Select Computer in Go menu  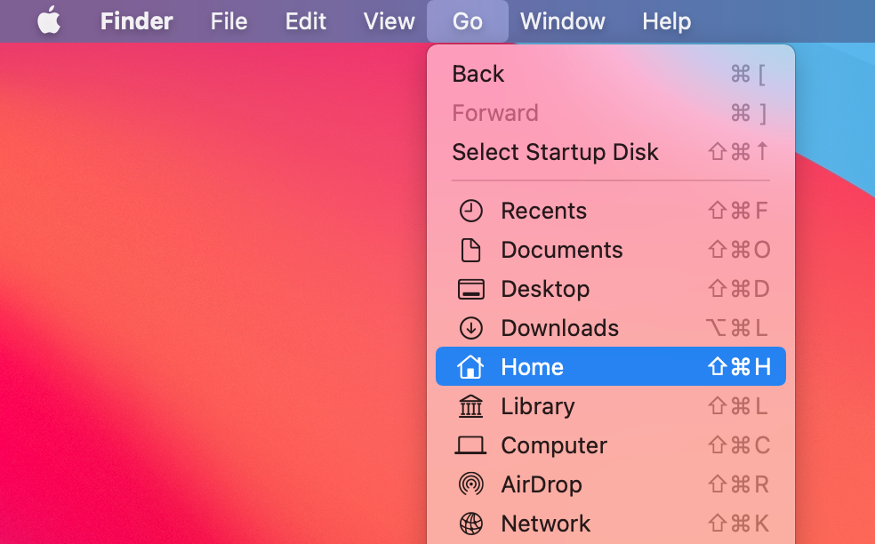[611, 445]
